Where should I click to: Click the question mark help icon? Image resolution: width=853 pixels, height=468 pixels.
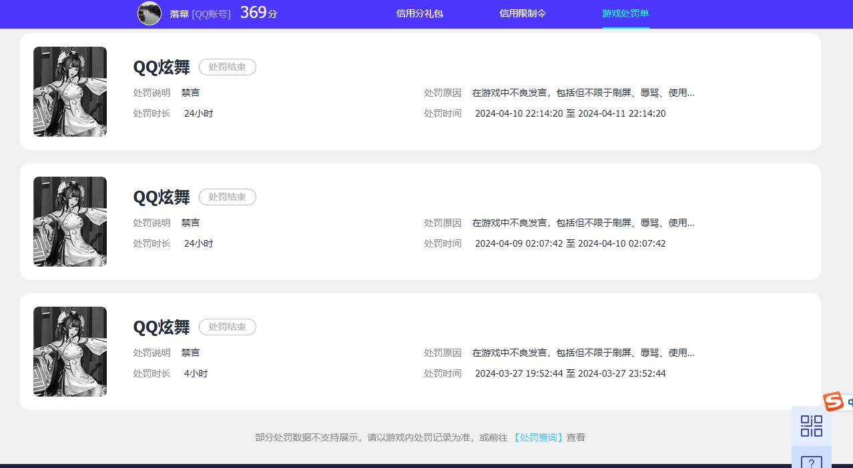[x=811, y=463]
